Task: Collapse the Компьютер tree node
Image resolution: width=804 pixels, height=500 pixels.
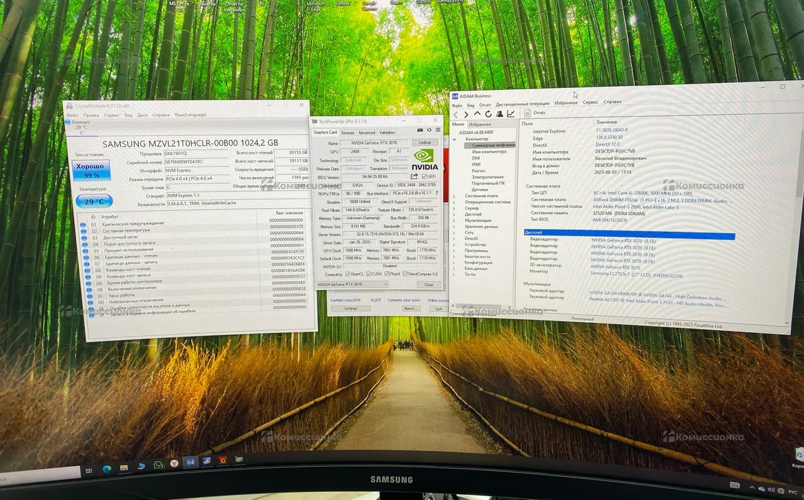Action: click(455, 139)
